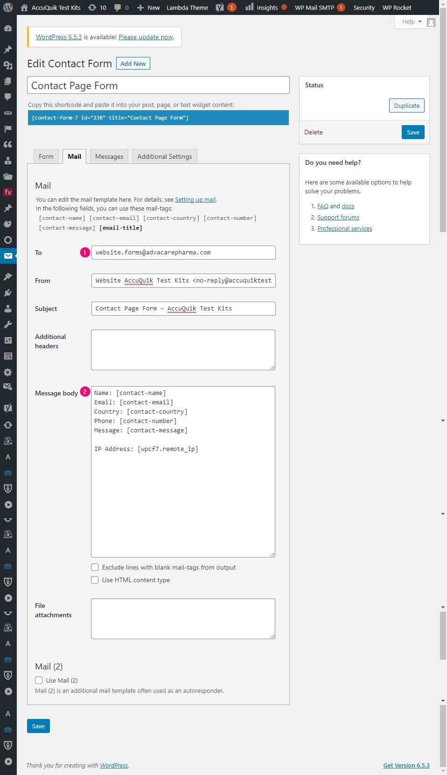Click the File attachments textarea
The image size is (447, 775).
(183, 619)
